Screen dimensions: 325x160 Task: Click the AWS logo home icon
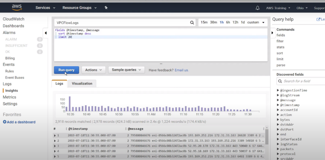pyautogui.click(x=17, y=8)
